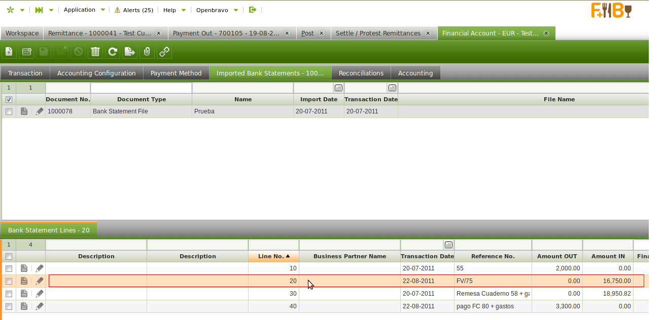Click the Refresh toolbar icon
Image resolution: width=664 pixels, height=320 pixels.
113,52
